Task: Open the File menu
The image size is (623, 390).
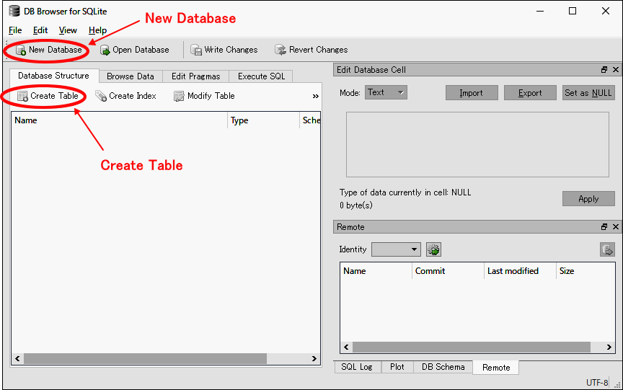Action: click(x=15, y=30)
